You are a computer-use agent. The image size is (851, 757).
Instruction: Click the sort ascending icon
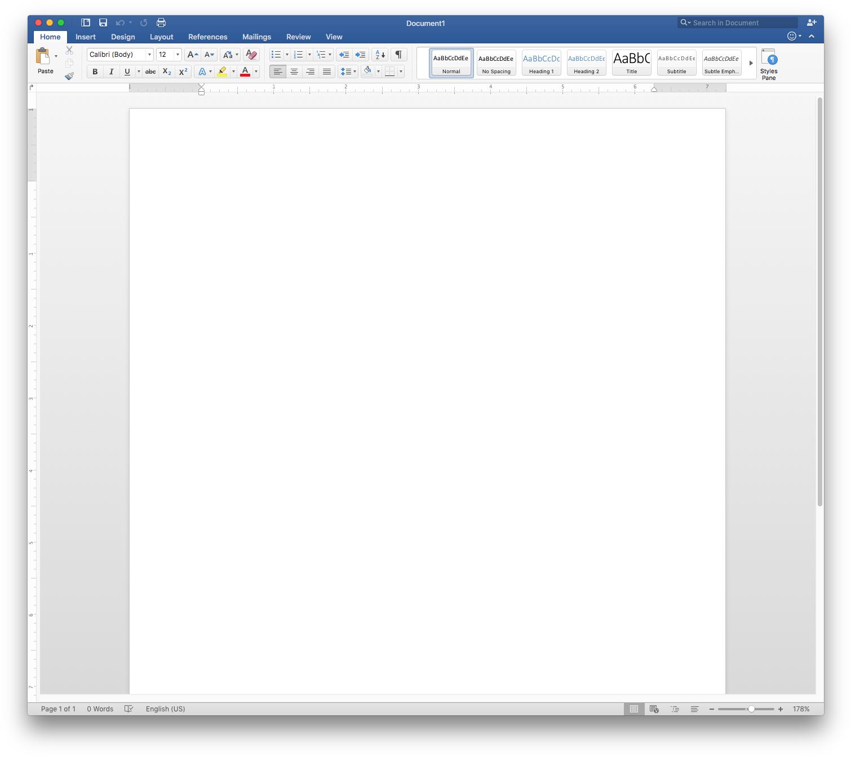tap(379, 55)
